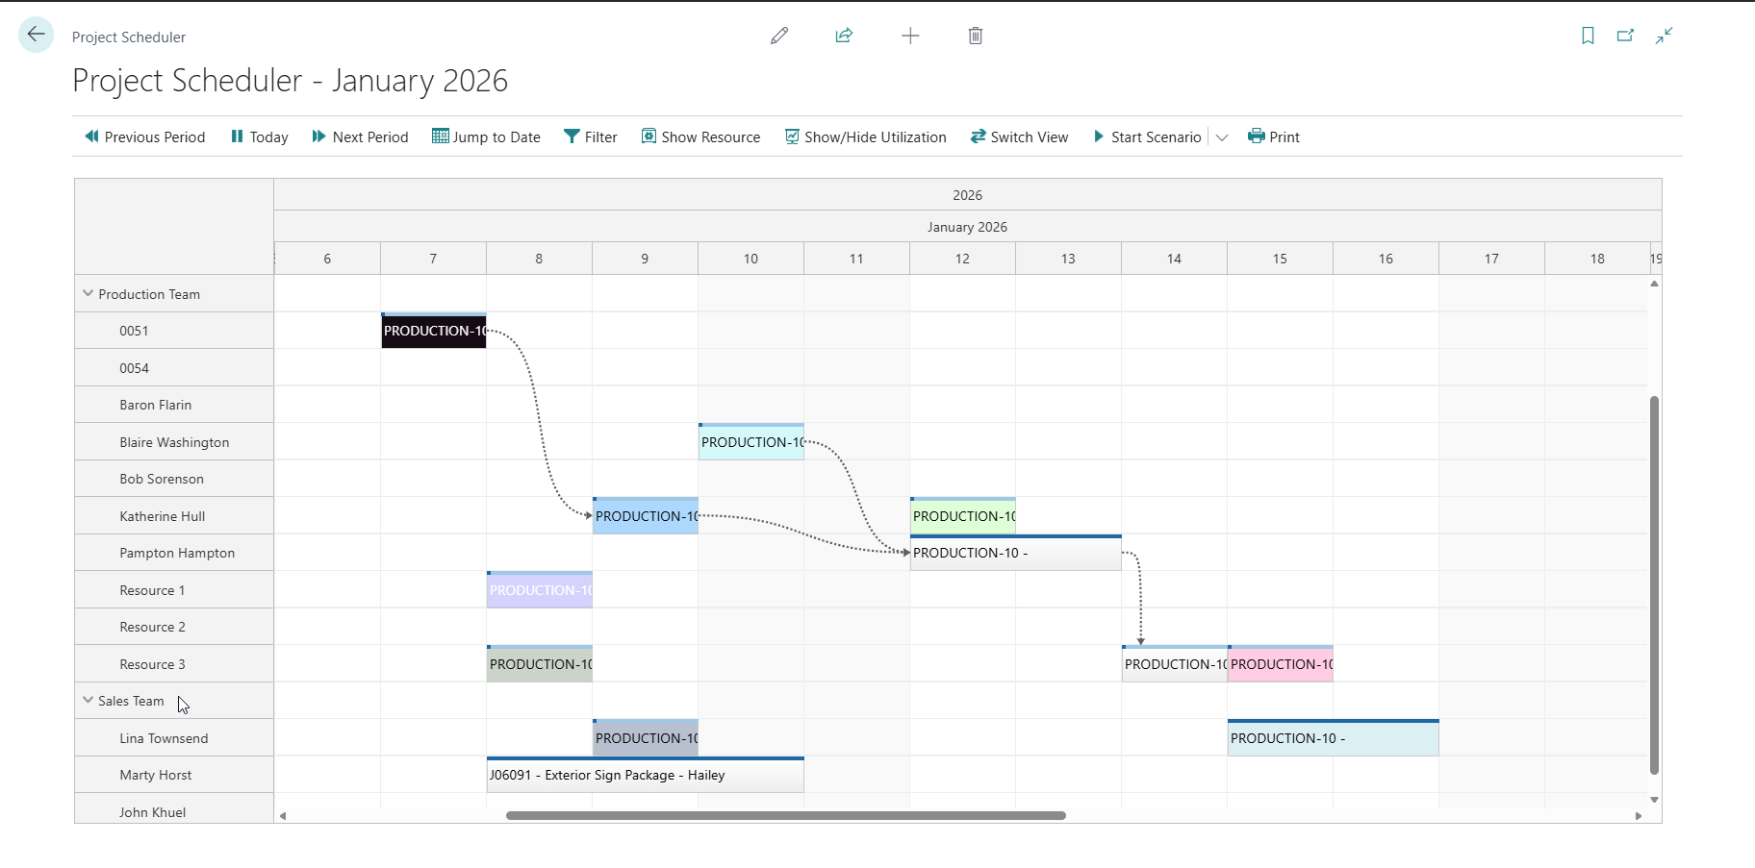Image resolution: width=1755 pixels, height=868 pixels.
Task: Click the trash delete icon
Action: click(x=975, y=36)
